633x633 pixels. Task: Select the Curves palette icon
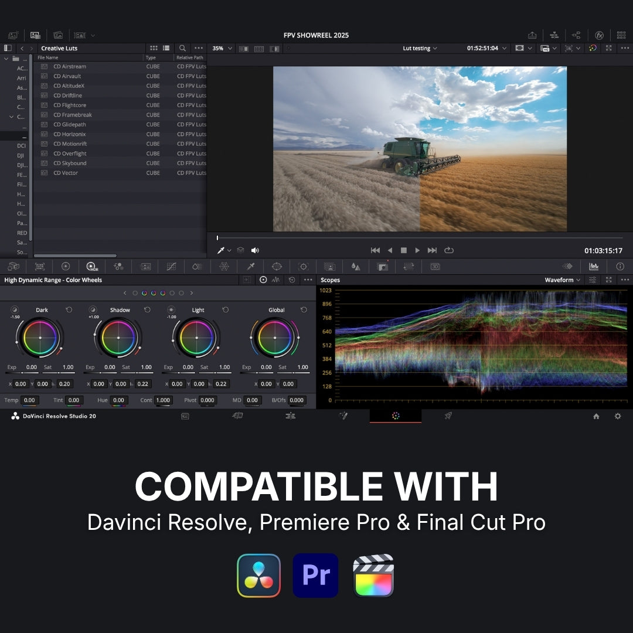(x=171, y=267)
